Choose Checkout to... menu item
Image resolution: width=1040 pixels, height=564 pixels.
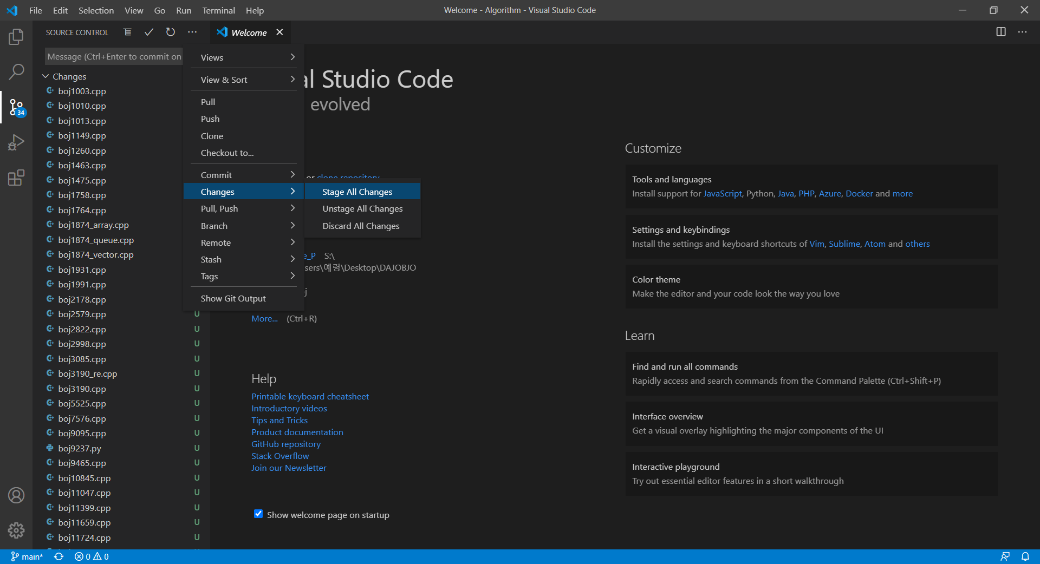point(244,153)
